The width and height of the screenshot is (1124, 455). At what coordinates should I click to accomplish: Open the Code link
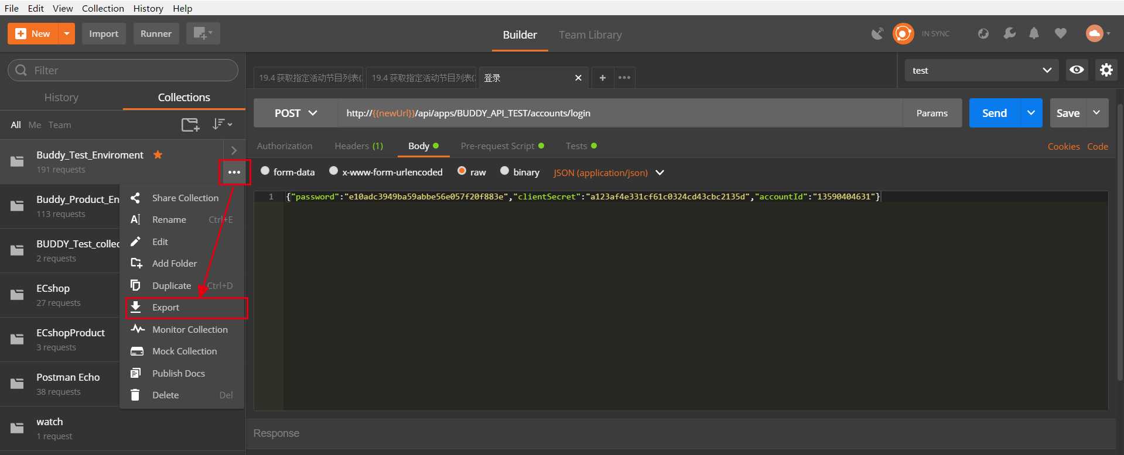click(1098, 147)
